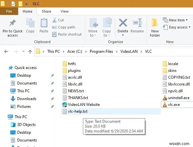The width and height of the screenshot is (193, 147).
Task: Select the skins folder
Action: pyautogui.click(x=169, y=71)
